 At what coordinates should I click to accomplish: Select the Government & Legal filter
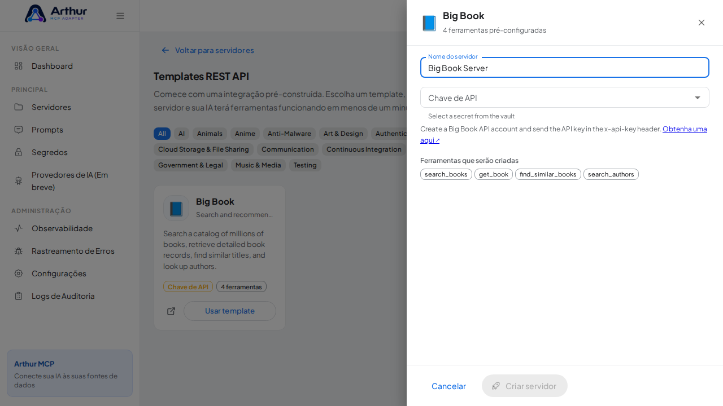coord(190,165)
